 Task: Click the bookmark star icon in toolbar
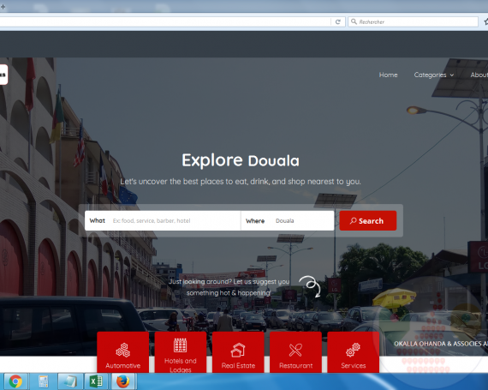point(485,21)
